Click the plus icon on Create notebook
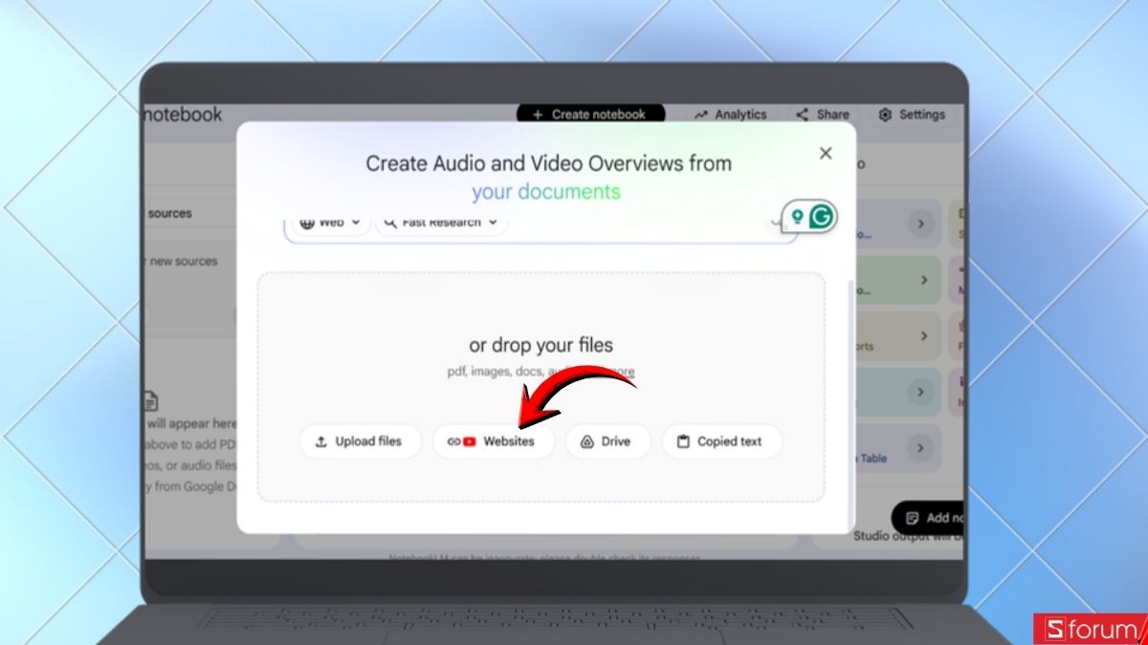This screenshot has width=1148, height=645. pos(538,114)
